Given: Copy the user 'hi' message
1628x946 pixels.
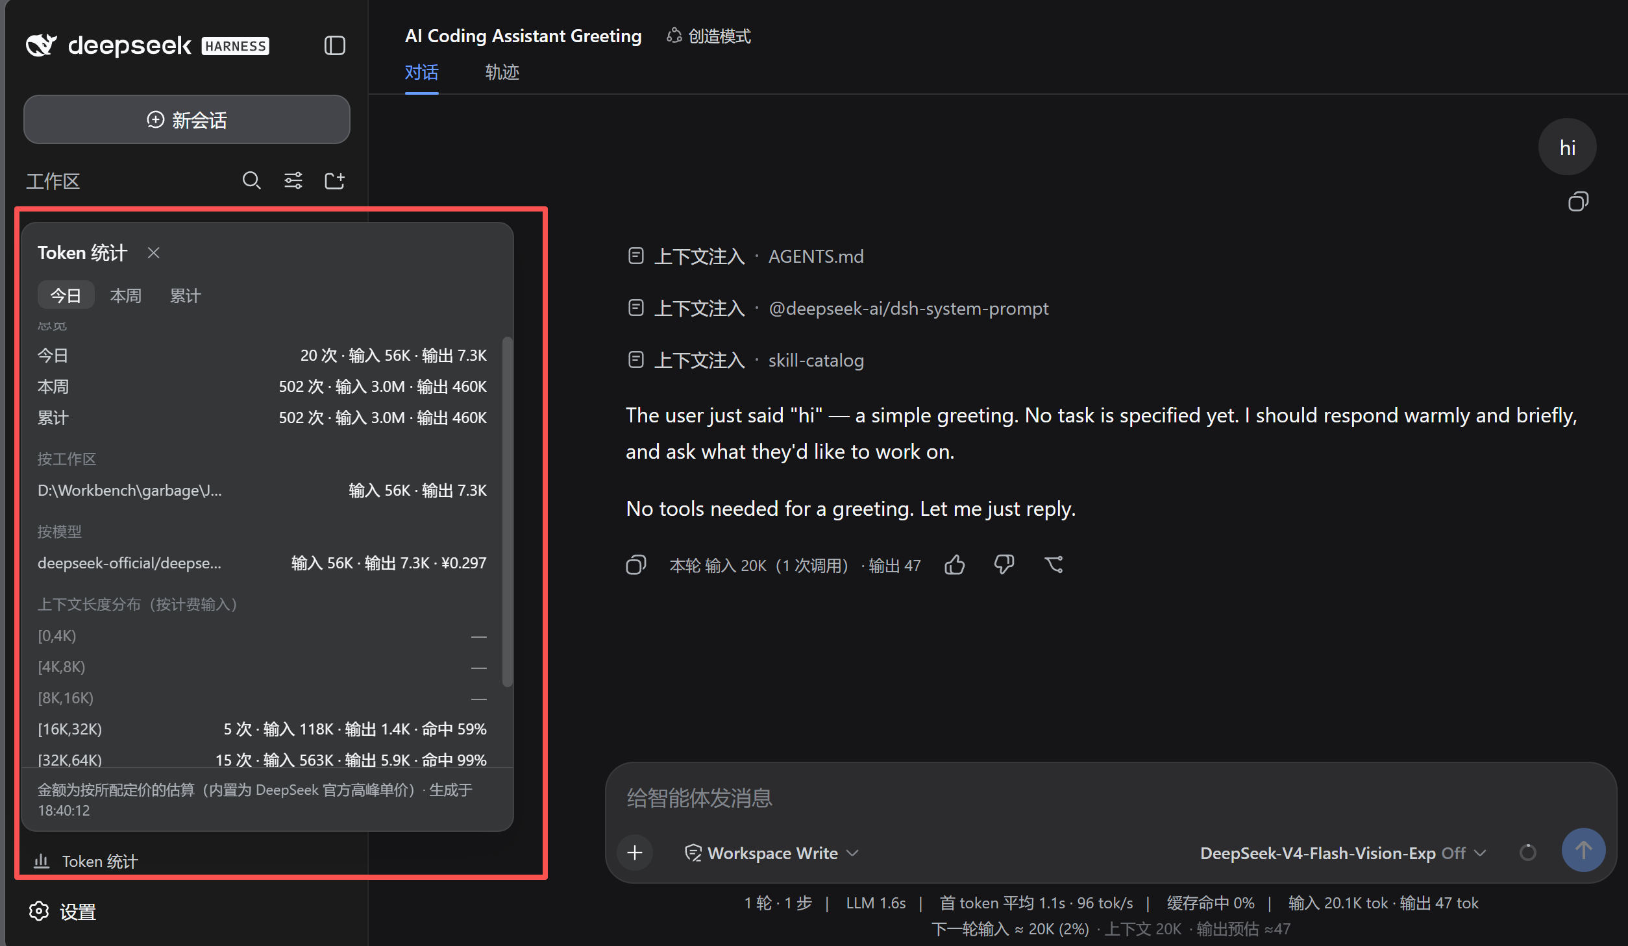Looking at the screenshot, I should 1578,202.
